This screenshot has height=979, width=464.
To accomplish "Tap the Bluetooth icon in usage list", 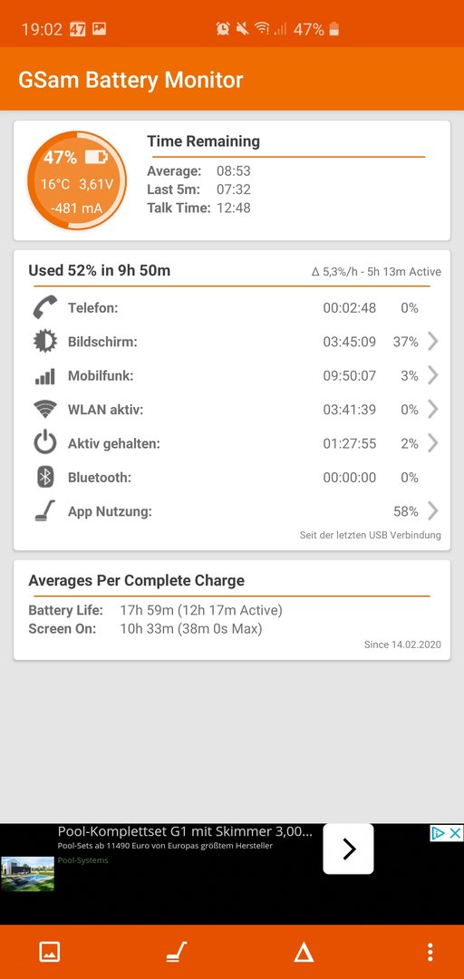I will (45, 478).
